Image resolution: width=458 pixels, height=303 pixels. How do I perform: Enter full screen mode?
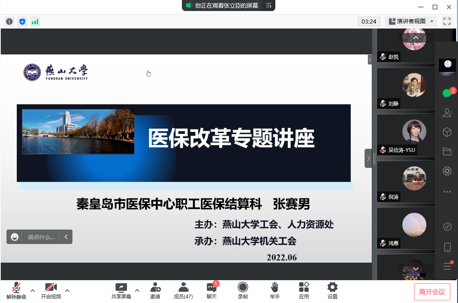(447, 21)
